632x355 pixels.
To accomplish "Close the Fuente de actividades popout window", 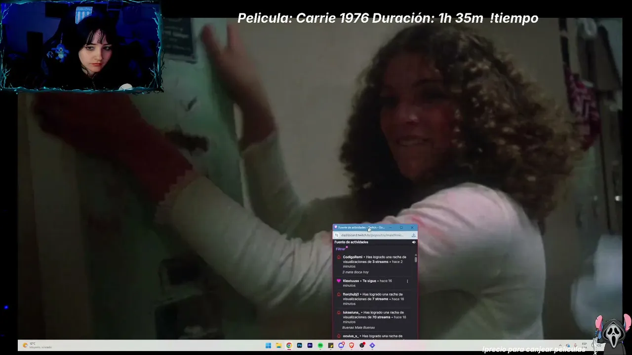I will tap(412, 228).
